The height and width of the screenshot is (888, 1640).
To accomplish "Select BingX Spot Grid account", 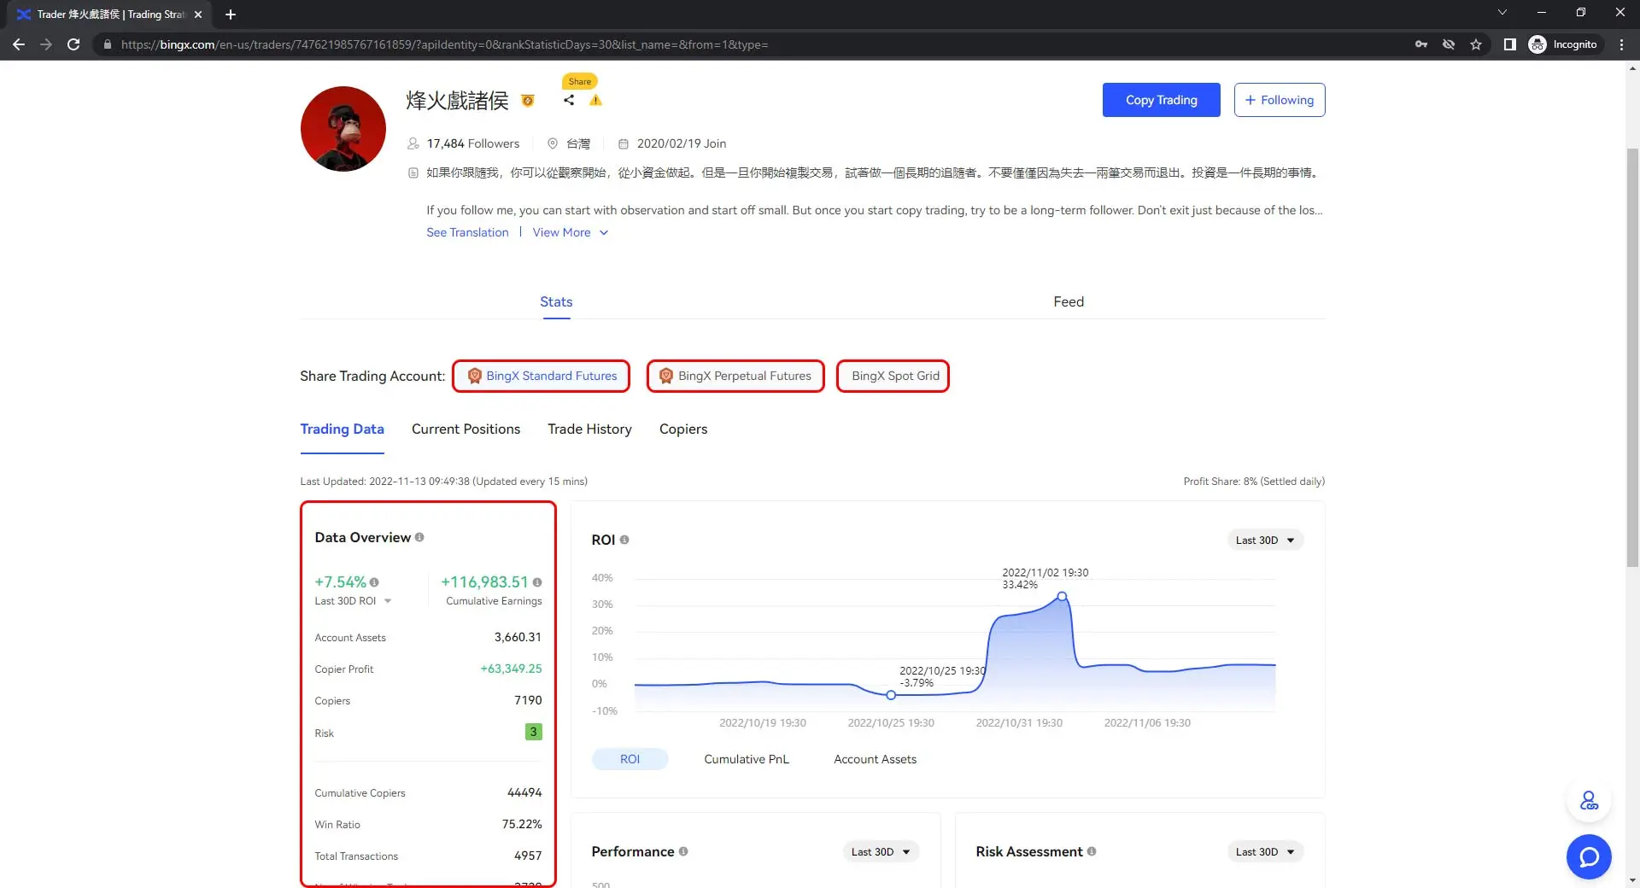I will pos(893,376).
